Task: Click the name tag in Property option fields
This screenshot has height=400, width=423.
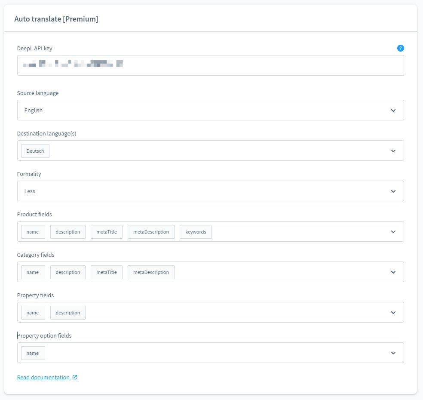Action: point(33,353)
